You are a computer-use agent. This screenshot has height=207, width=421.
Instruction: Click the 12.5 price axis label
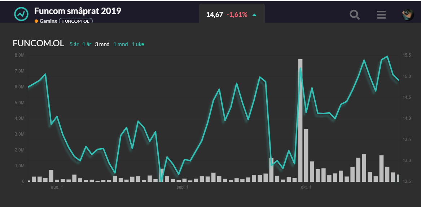tap(407, 182)
